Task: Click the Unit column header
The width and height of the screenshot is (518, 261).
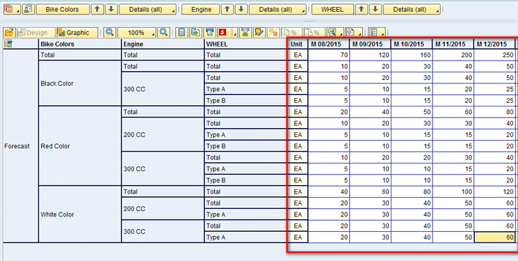Action: 298,44
